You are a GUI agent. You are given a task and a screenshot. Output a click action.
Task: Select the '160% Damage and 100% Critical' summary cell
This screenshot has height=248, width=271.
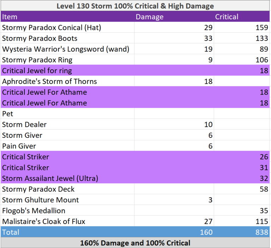(135, 243)
